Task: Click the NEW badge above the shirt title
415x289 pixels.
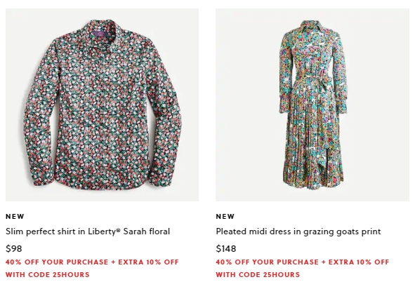Action: coord(15,216)
